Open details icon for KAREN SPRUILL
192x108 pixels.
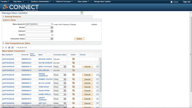tap(73, 94)
